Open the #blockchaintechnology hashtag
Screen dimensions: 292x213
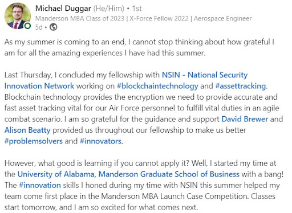pyautogui.click(x=157, y=86)
